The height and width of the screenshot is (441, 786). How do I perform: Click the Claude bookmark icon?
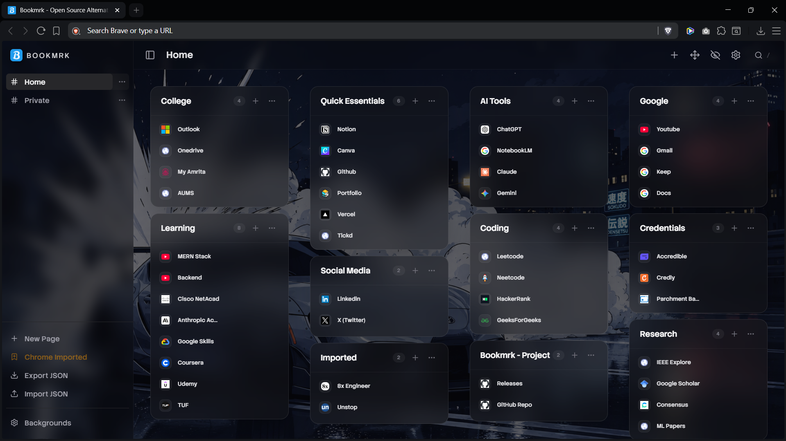coord(485,172)
